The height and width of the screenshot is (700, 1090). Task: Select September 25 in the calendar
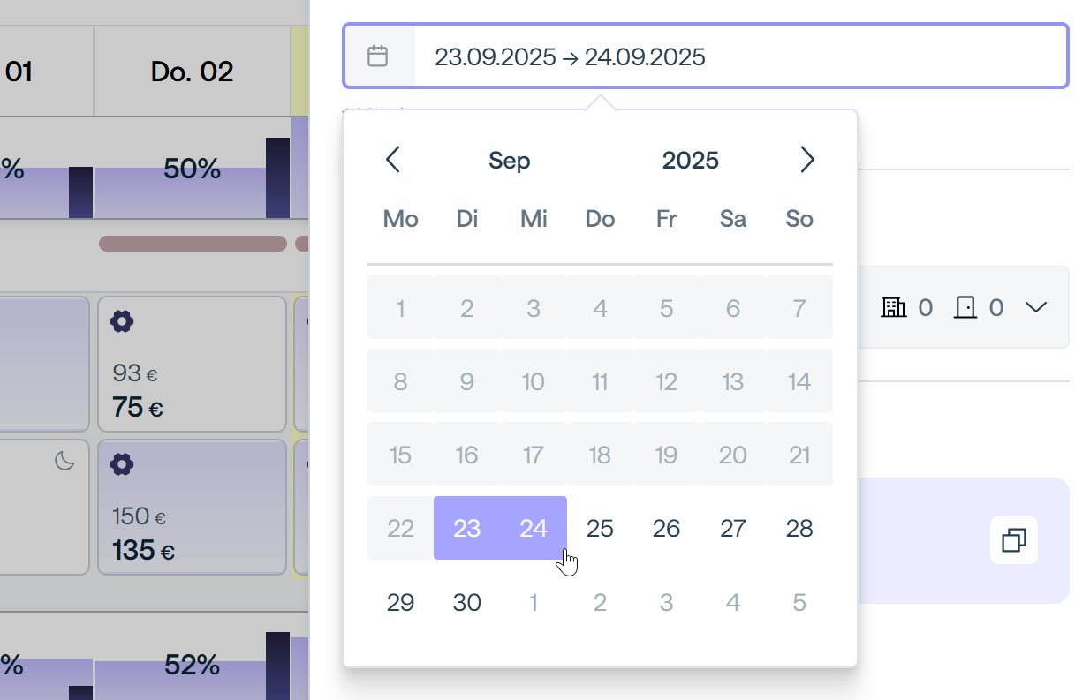(x=600, y=528)
